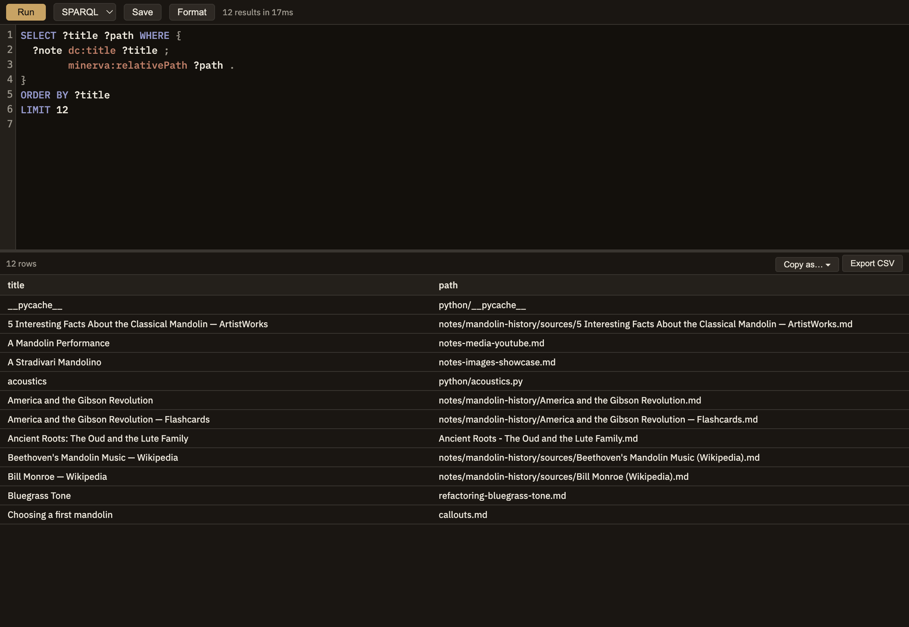
Task: Select 'Ancient Roots: The Oud and the Lute Family' title
Action: [215, 439]
